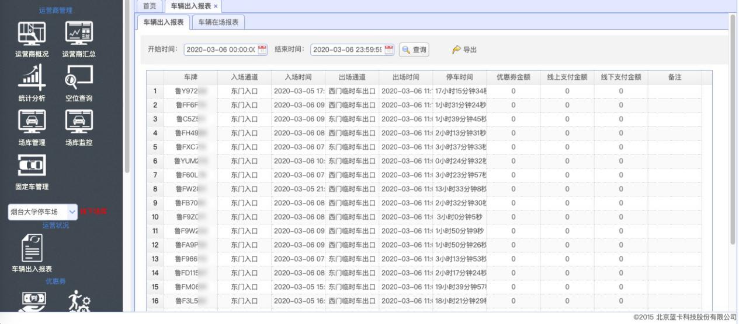This screenshot has width=739, height=324.
Task: Open the end time calendar picker
Action: [389, 50]
